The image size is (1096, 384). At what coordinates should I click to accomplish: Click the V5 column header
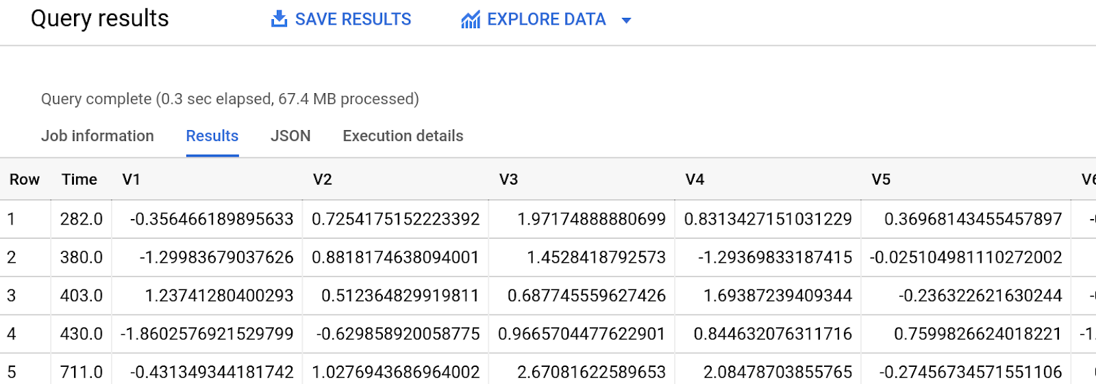pyautogui.click(x=881, y=179)
